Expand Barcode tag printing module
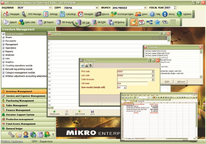Viewport: 206px width, 144px height. pos(3,69)
